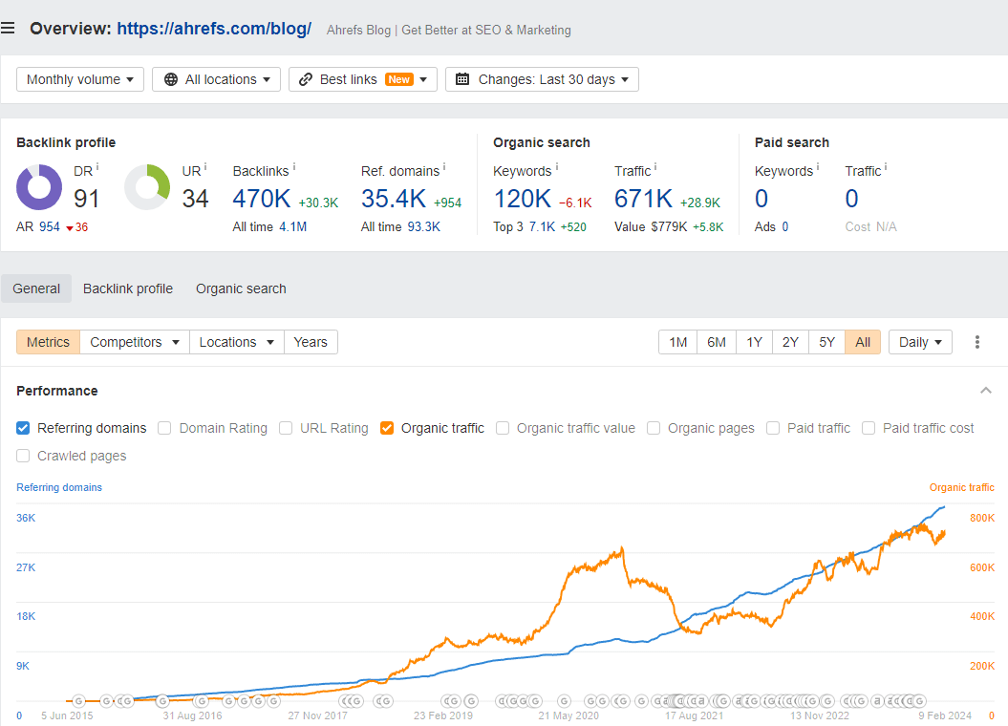Enable the Domain Rating checkbox
The width and height of the screenshot is (1008, 726).
coord(164,428)
